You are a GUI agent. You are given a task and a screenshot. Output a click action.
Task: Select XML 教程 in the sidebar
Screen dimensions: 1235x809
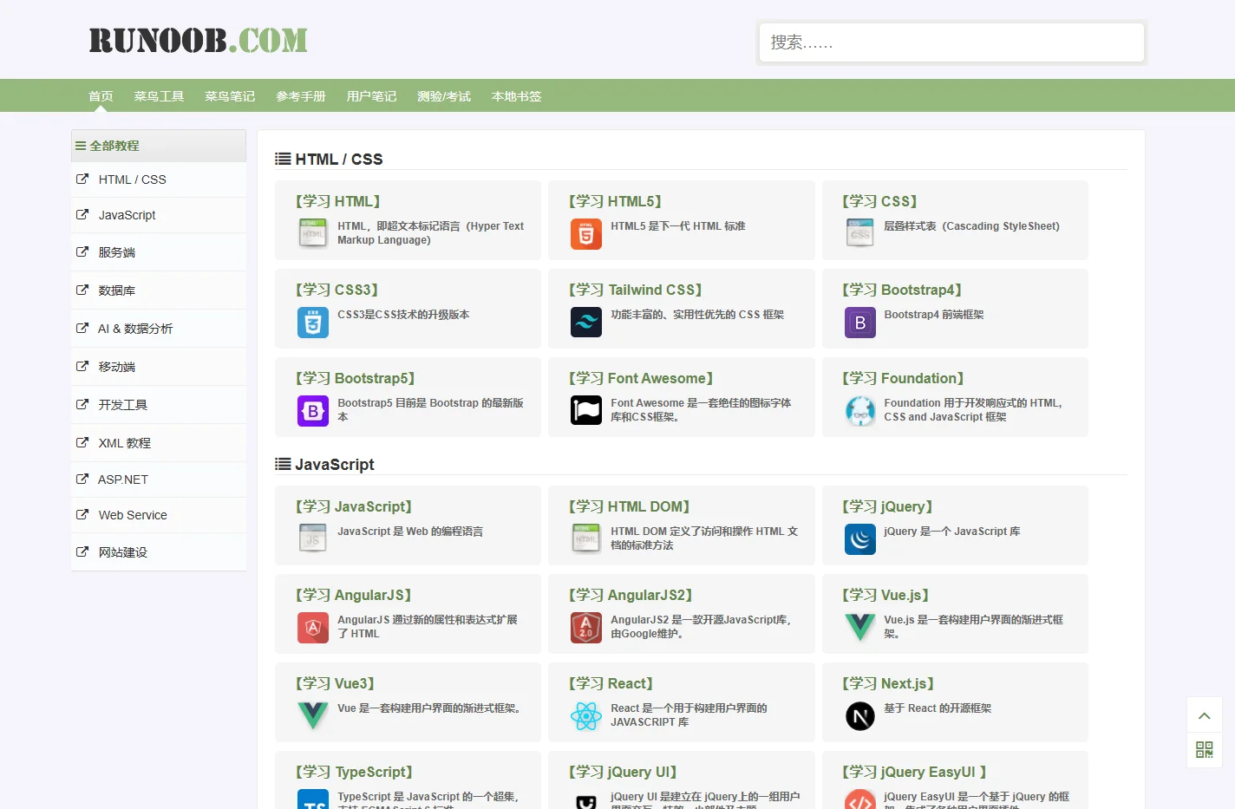point(159,443)
